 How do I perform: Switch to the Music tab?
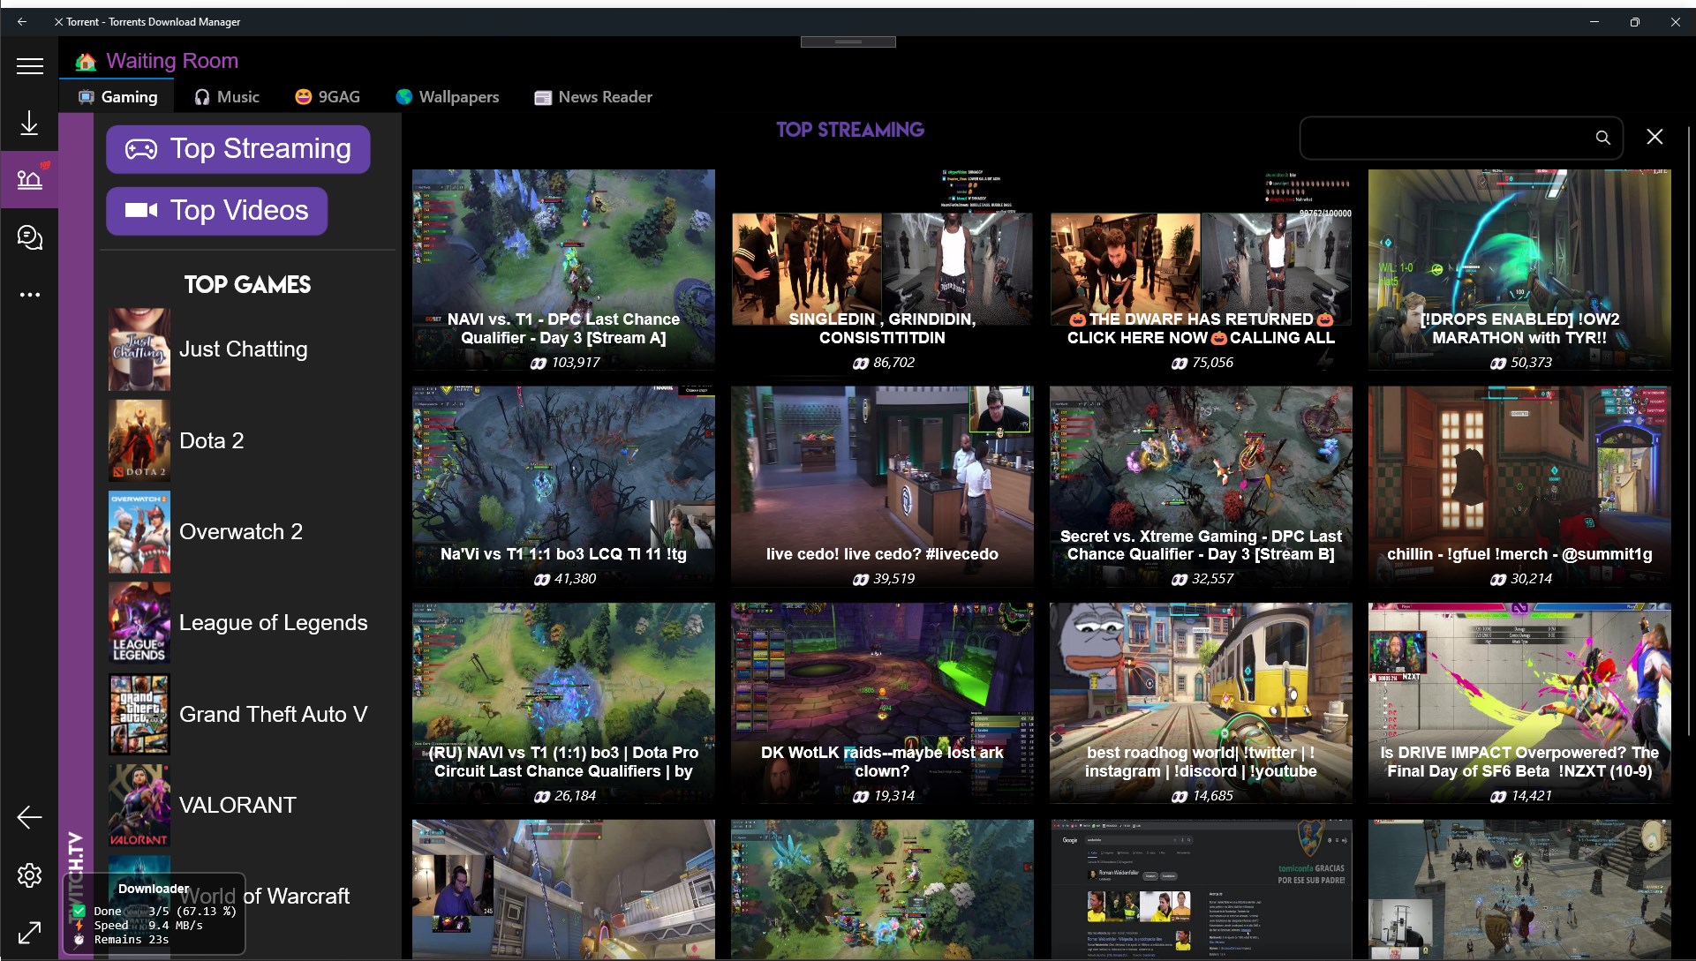pyautogui.click(x=227, y=97)
